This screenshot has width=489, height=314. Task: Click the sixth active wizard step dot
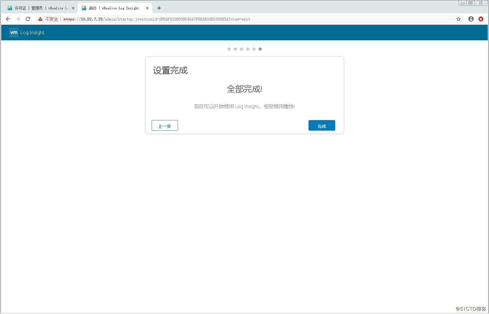point(260,49)
